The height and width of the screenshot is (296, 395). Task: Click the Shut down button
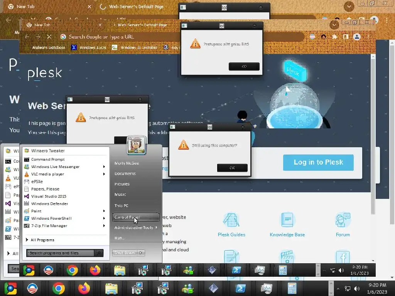[x=125, y=253]
